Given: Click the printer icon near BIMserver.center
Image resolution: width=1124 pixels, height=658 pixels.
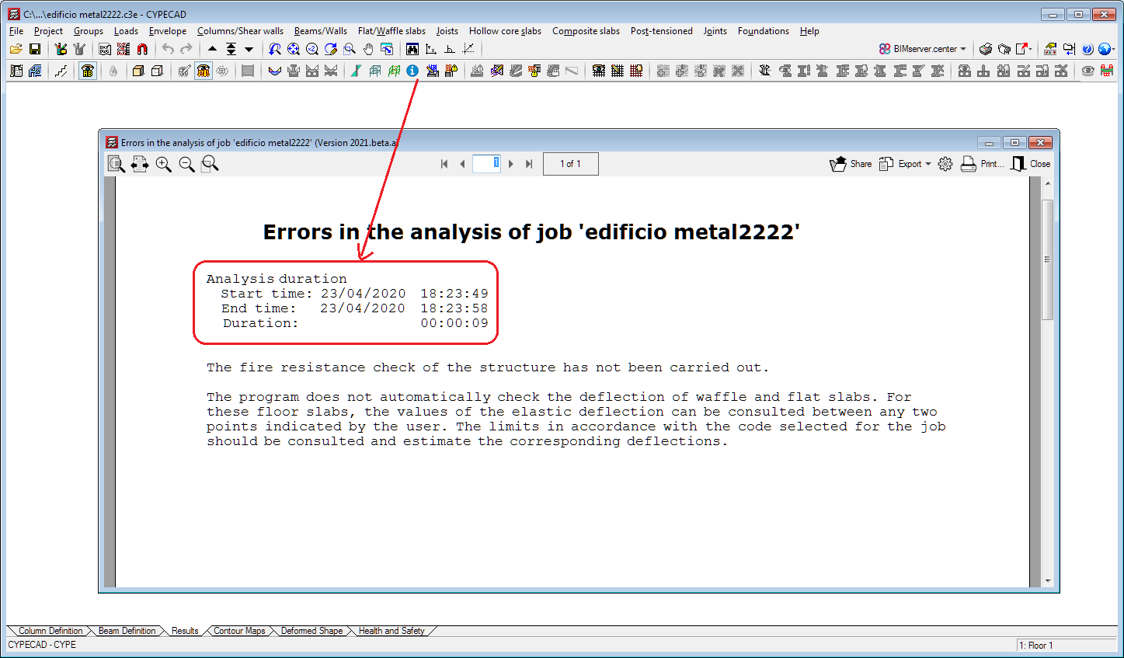Looking at the screenshot, I should [x=985, y=48].
